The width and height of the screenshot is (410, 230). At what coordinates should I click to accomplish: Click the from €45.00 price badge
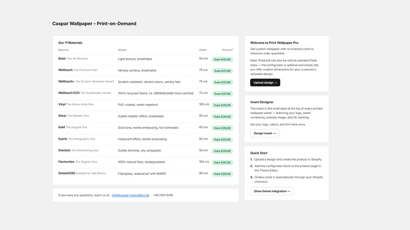pos(222,163)
